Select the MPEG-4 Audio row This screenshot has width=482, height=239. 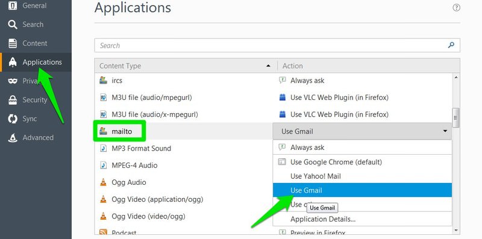[x=184, y=166]
